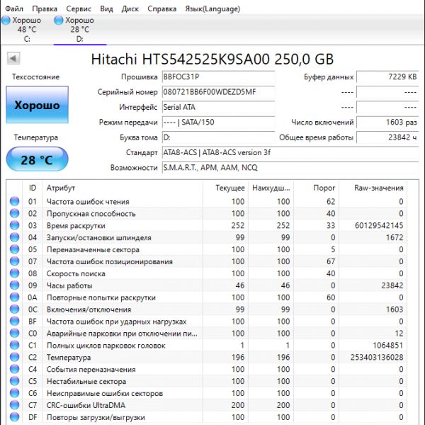Image resolution: width=425 pixels, height=425 pixels.
Task: Click status icon for Скорость поиска
Action: click(14, 273)
